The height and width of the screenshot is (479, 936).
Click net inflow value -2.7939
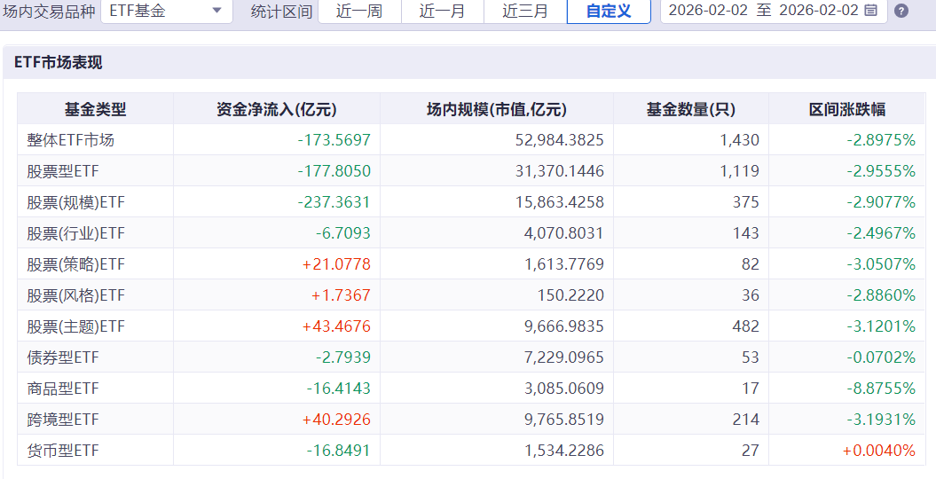pos(343,357)
